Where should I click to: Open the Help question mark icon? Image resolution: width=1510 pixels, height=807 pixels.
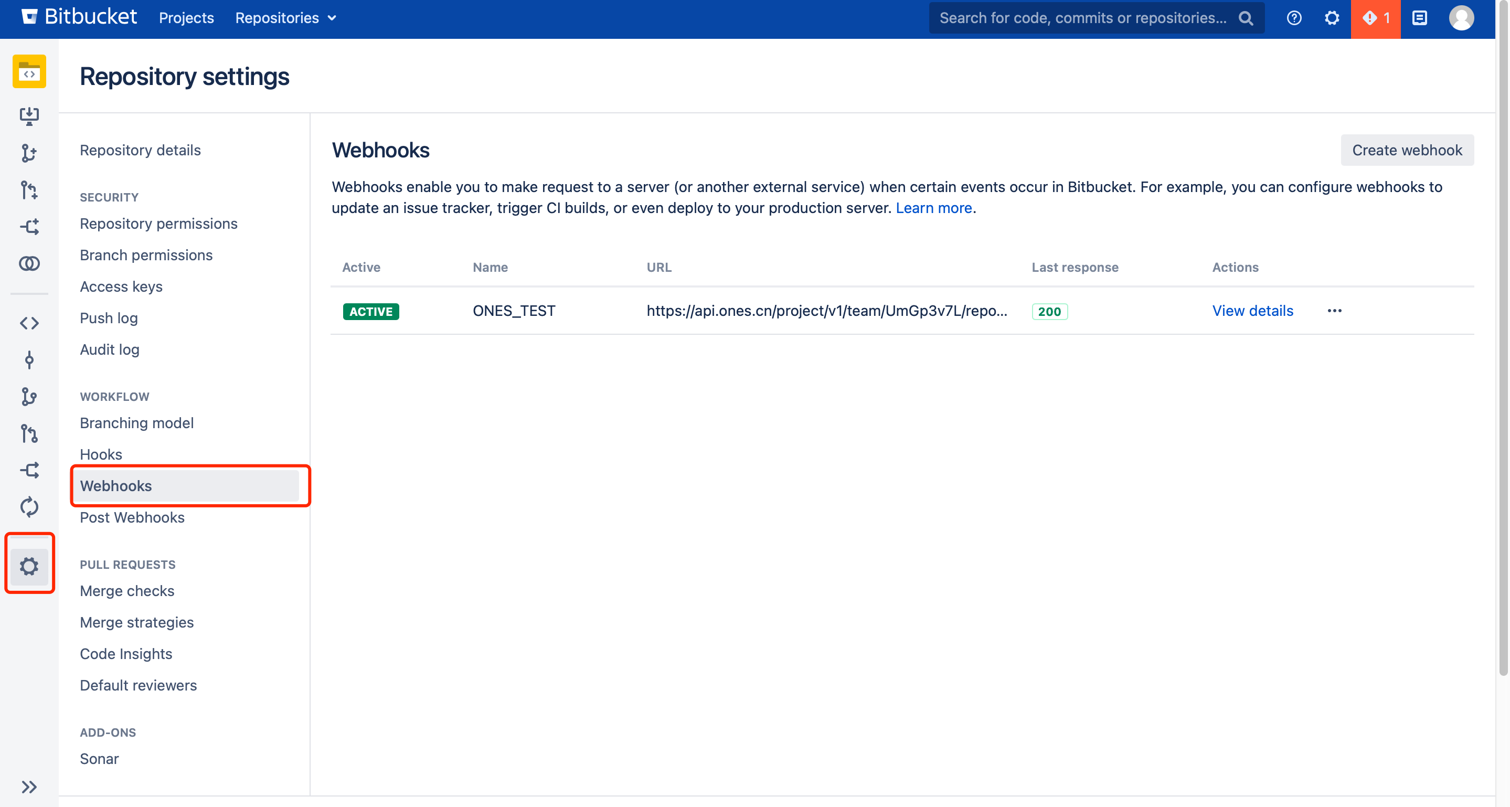(1294, 18)
